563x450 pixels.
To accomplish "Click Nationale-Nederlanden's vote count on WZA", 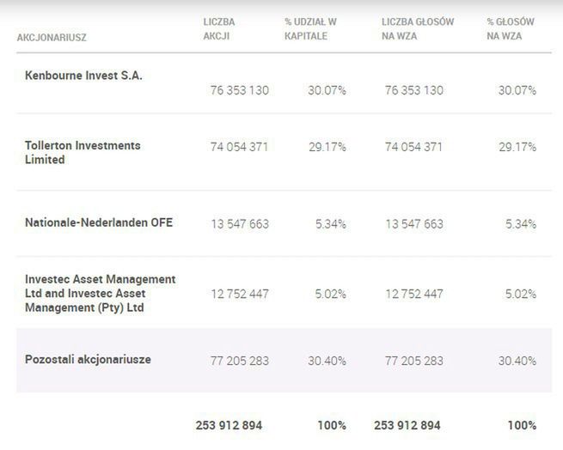I will 414,224.
